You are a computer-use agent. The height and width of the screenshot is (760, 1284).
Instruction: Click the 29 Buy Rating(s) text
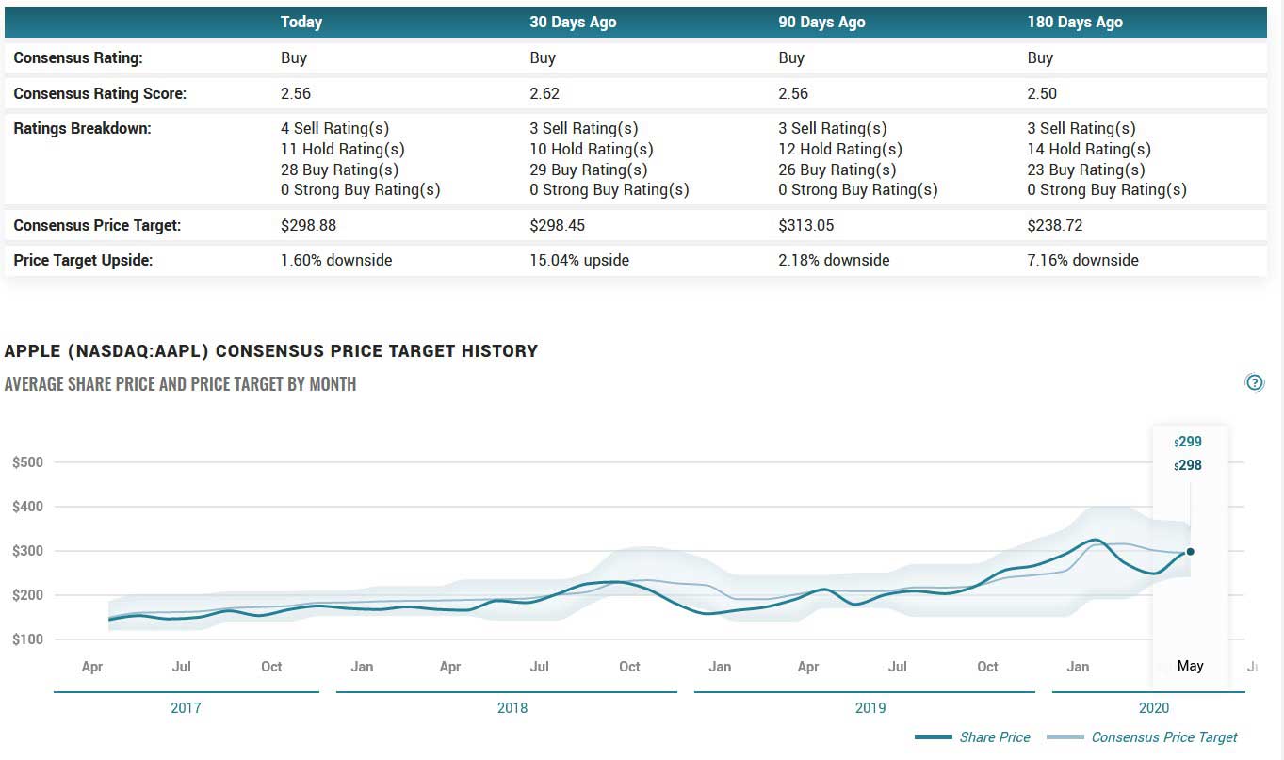tap(588, 170)
